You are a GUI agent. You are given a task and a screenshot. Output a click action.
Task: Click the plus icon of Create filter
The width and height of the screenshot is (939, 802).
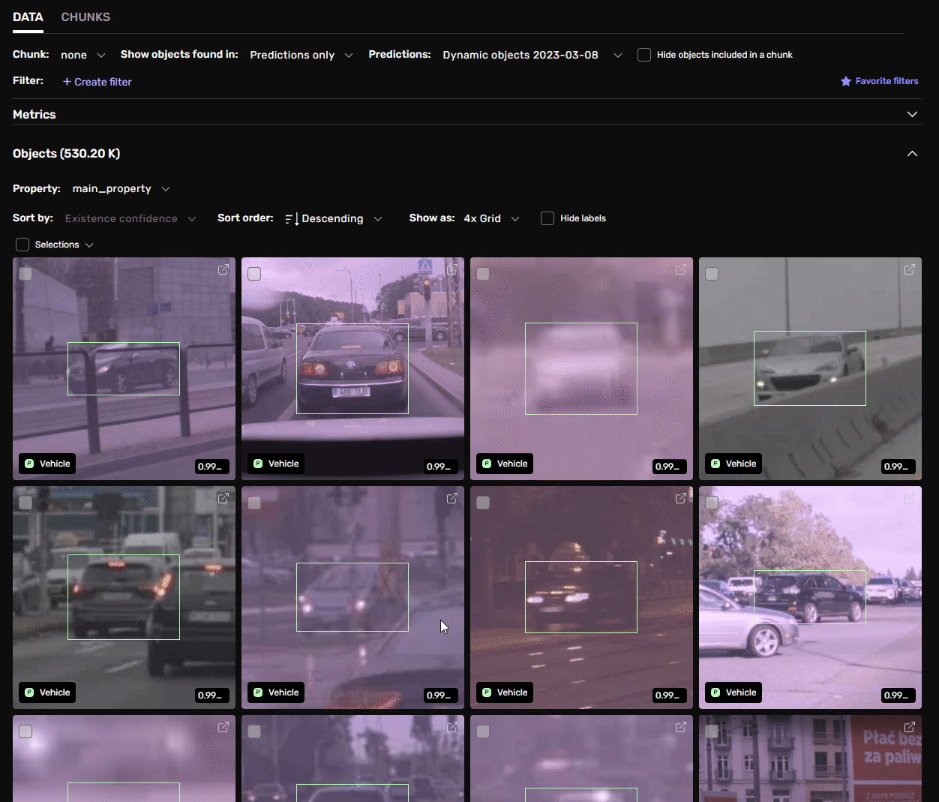click(67, 82)
